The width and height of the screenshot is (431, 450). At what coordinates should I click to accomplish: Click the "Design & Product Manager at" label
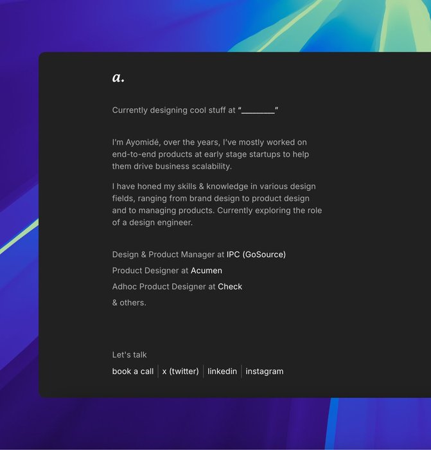pos(168,255)
